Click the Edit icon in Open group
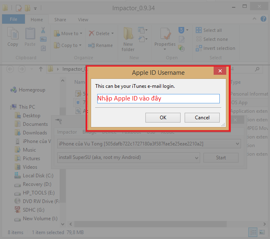The height and width of the screenshot is (239, 270). pos(181,39)
